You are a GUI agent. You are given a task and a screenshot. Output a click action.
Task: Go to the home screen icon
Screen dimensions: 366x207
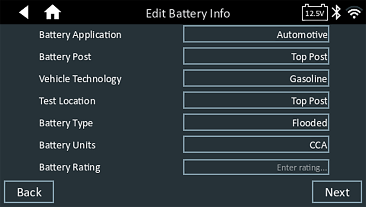coord(53,13)
